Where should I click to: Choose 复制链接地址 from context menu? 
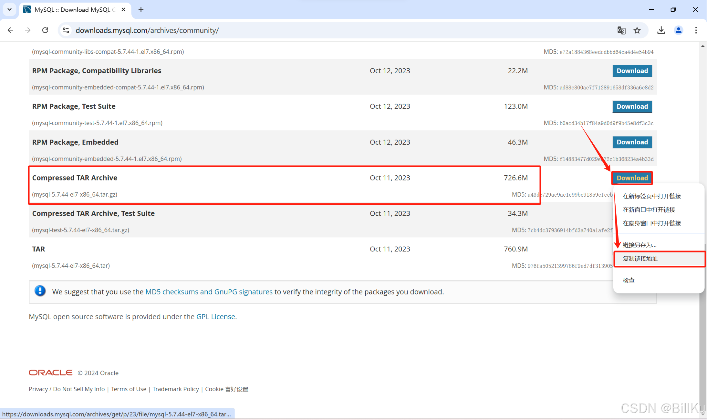click(659, 259)
